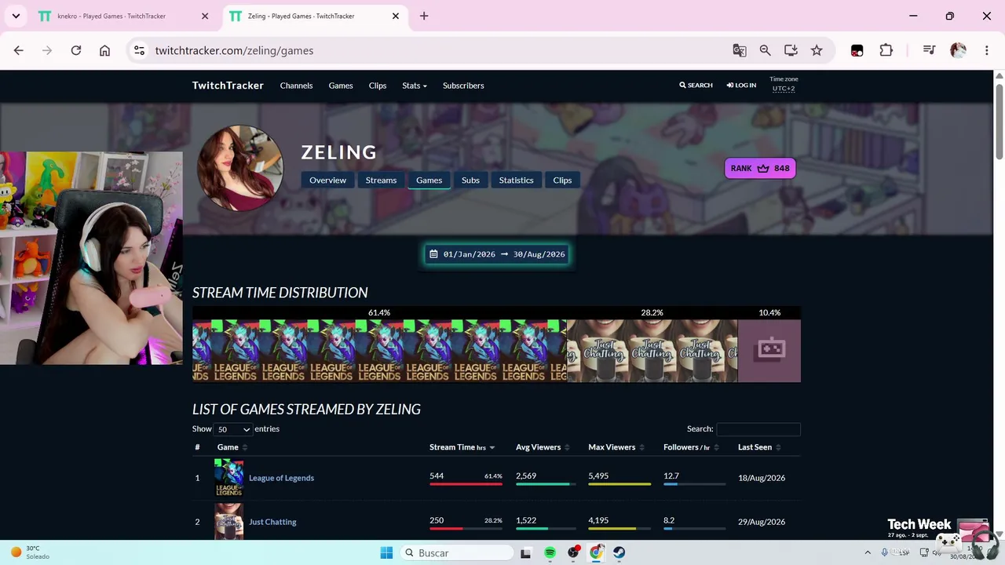Open Channels in the site navigation

[x=296, y=86]
